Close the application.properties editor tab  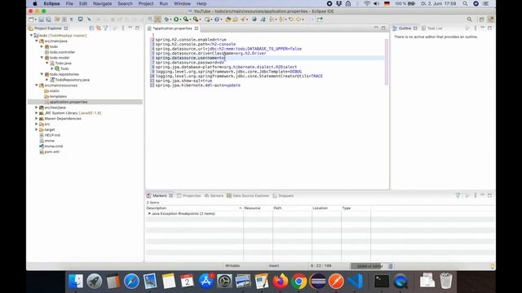coord(197,28)
